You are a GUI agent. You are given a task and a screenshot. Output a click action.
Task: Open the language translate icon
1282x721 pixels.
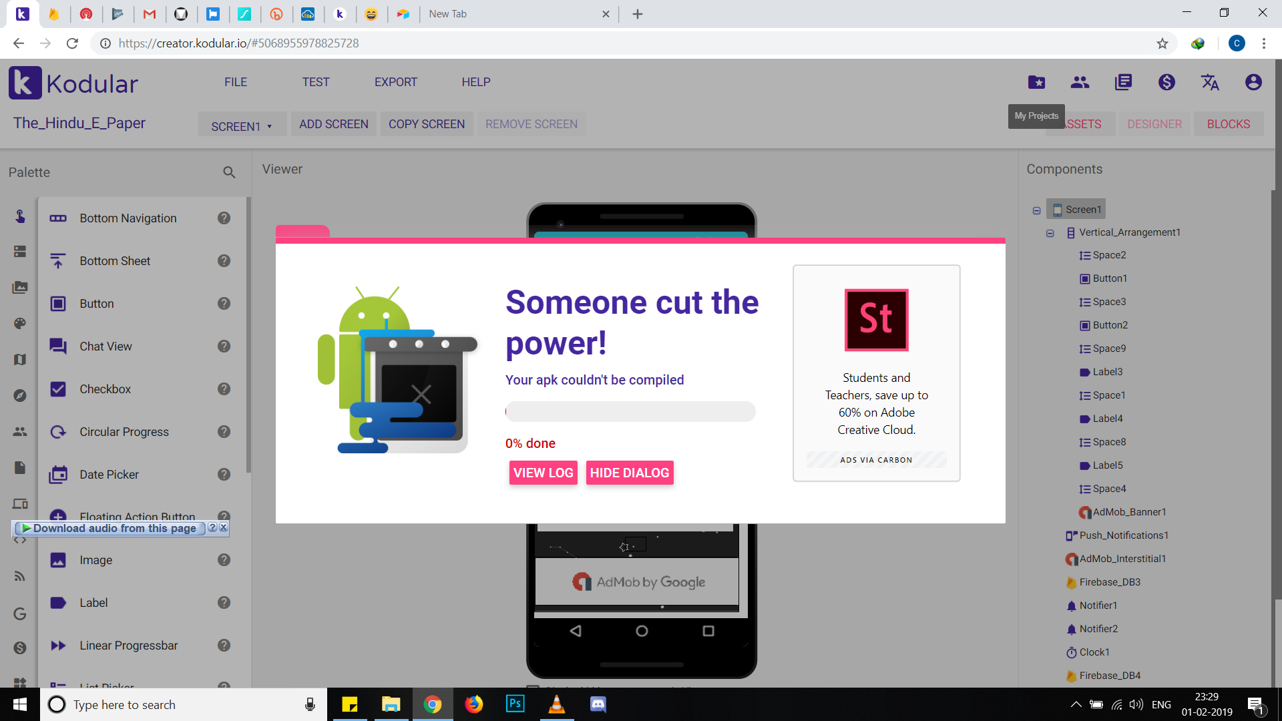pos(1210,82)
